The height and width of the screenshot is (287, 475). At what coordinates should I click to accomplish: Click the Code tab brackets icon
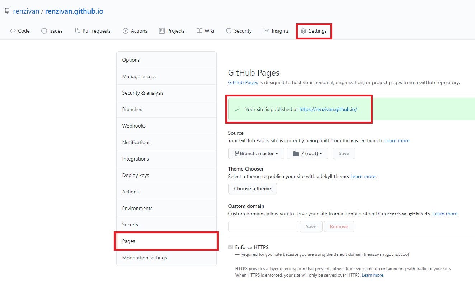(x=13, y=31)
